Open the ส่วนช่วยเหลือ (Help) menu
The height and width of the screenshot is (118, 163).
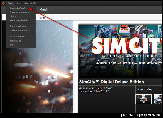[30, 4]
